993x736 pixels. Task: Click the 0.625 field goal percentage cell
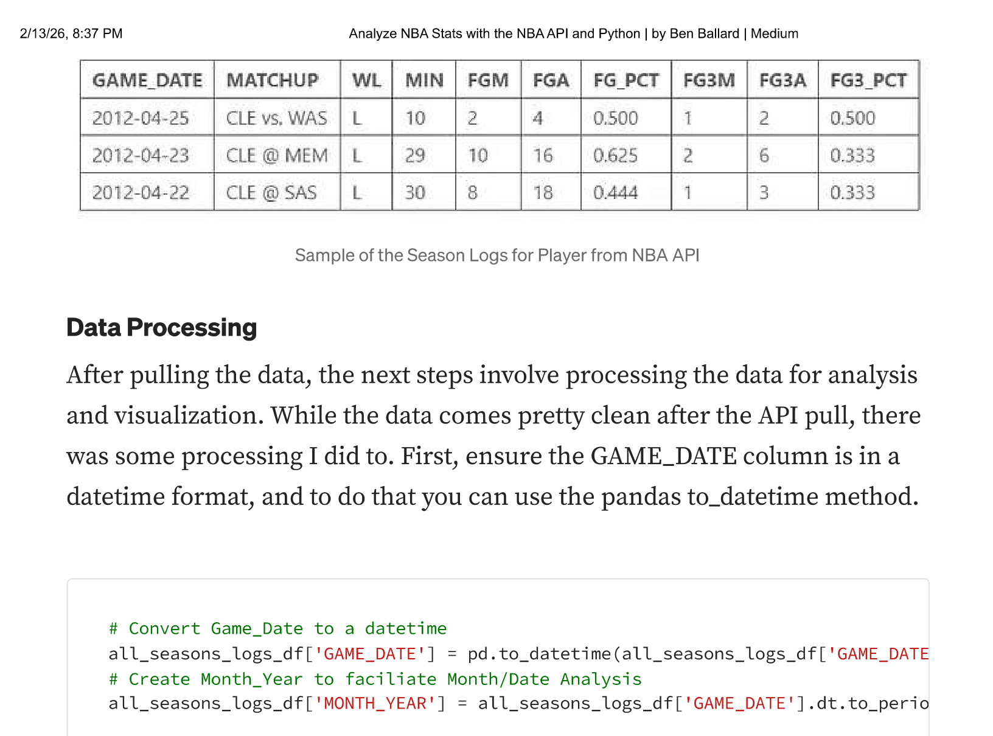615,156
